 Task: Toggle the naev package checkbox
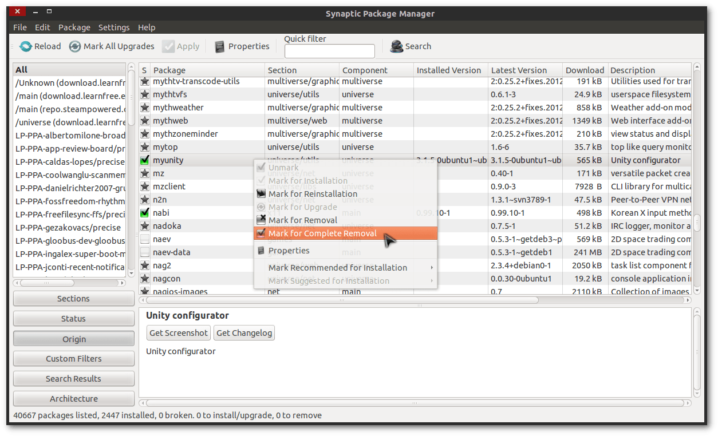click(x=145, y=239)
